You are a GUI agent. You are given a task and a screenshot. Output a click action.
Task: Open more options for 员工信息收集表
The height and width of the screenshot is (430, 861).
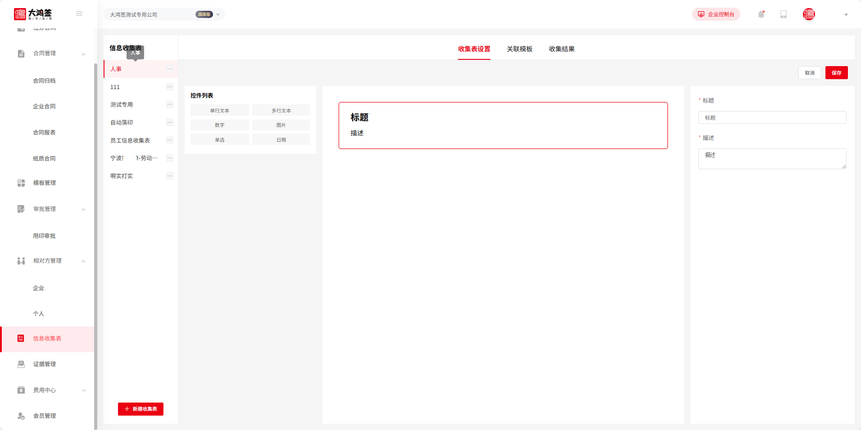point(170,140)
